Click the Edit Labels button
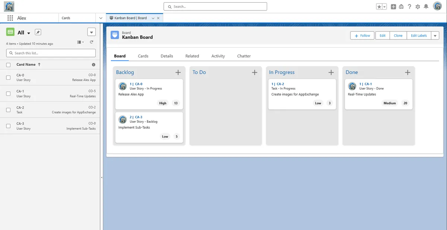 pyautogui.click(x=419, y=35)
